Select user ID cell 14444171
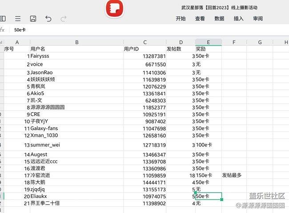This screenshot has width=289, height=213. click(145, 182)
